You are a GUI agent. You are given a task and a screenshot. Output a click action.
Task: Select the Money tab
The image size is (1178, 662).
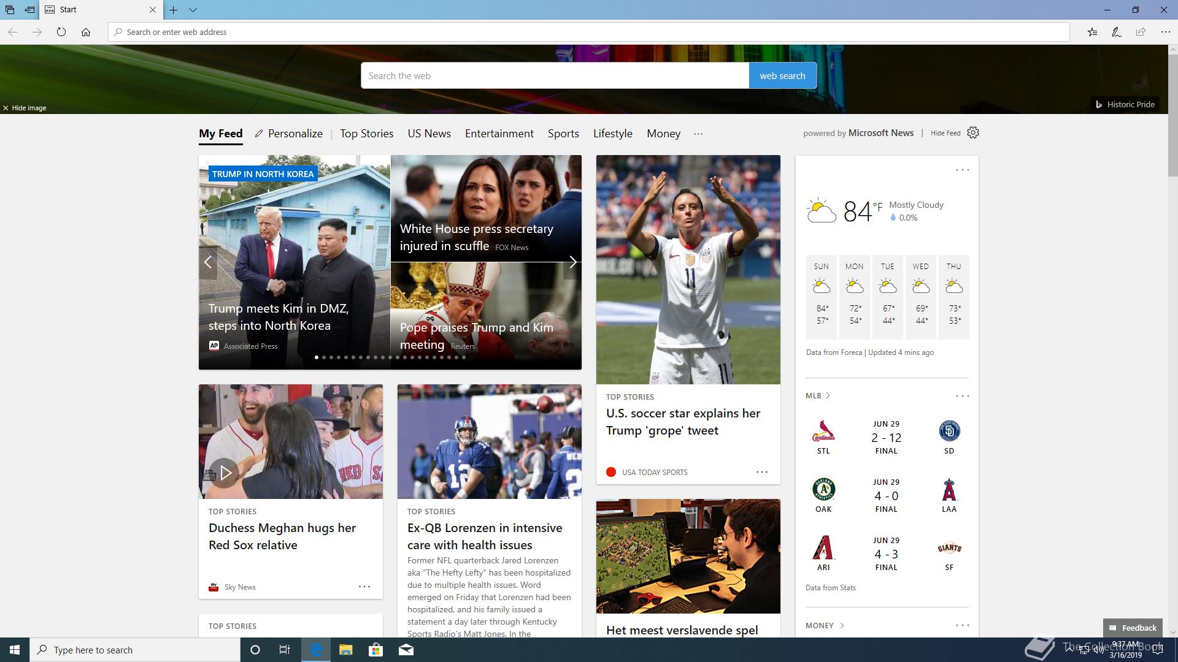pyautogui.click(x=663, y=134)
